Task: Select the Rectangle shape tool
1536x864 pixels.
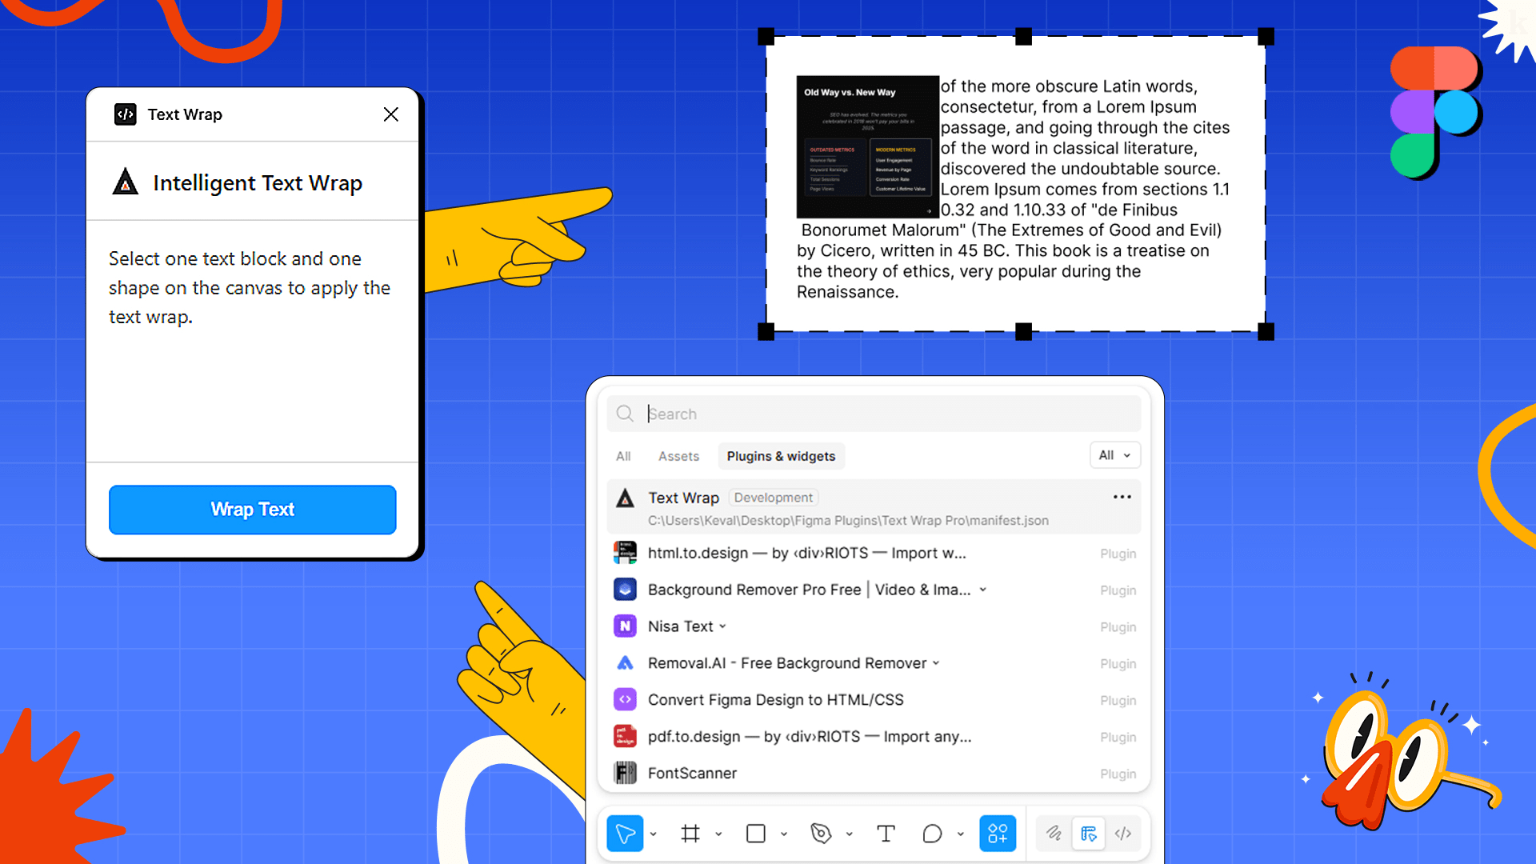Action: pyautogui.click(x=756, y=834)
